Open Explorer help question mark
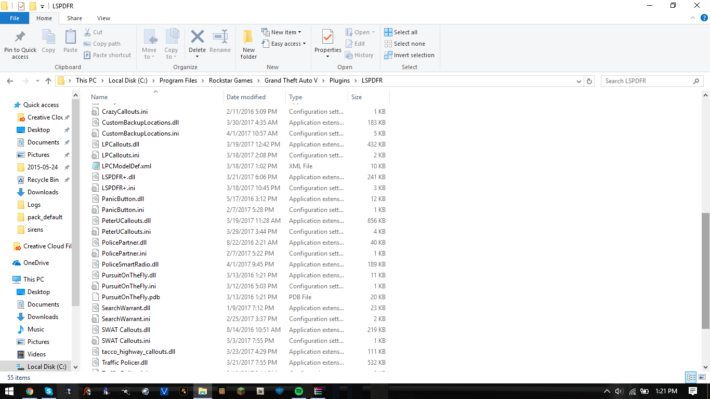The image size is (710, 399). (703, 18)
